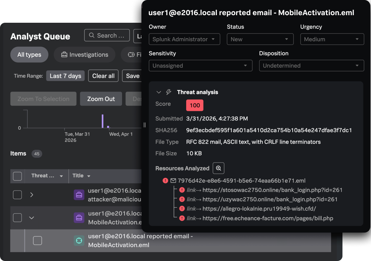Screen dimensions: 371x261
Task: Click the Zoom To Selection button
Action: coord(43,99)
